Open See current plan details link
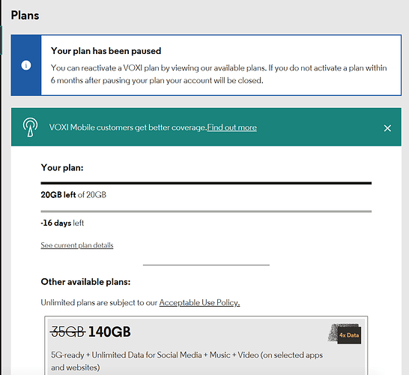 pos(77,245)
